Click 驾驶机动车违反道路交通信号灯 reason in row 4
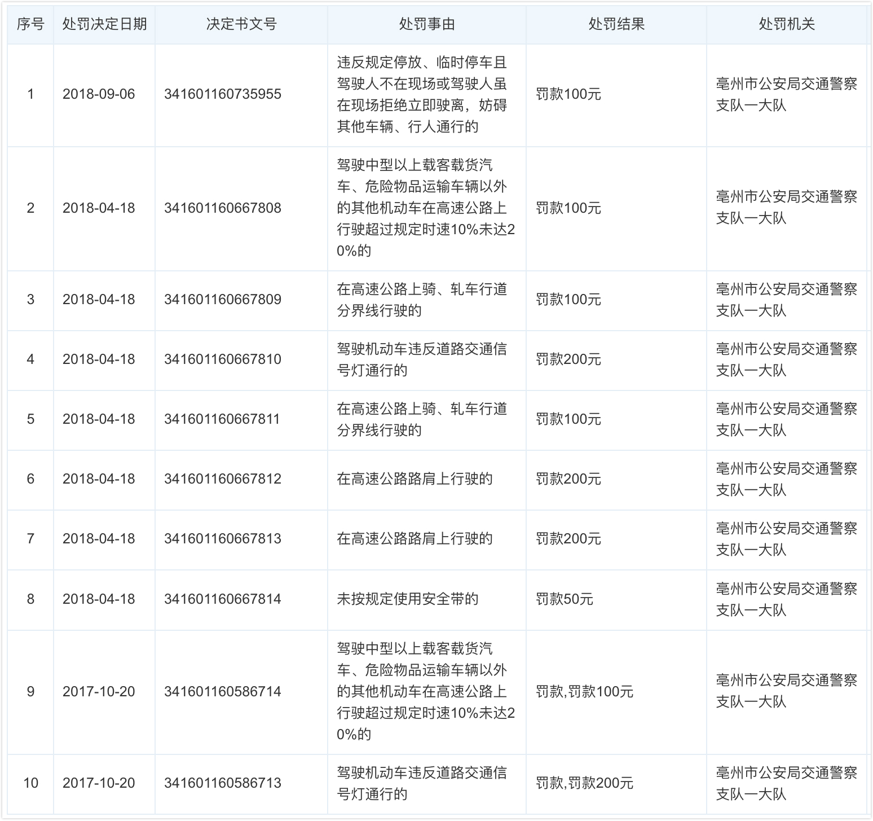This screenshot has height=821, width=873. (x=422, y=359)
